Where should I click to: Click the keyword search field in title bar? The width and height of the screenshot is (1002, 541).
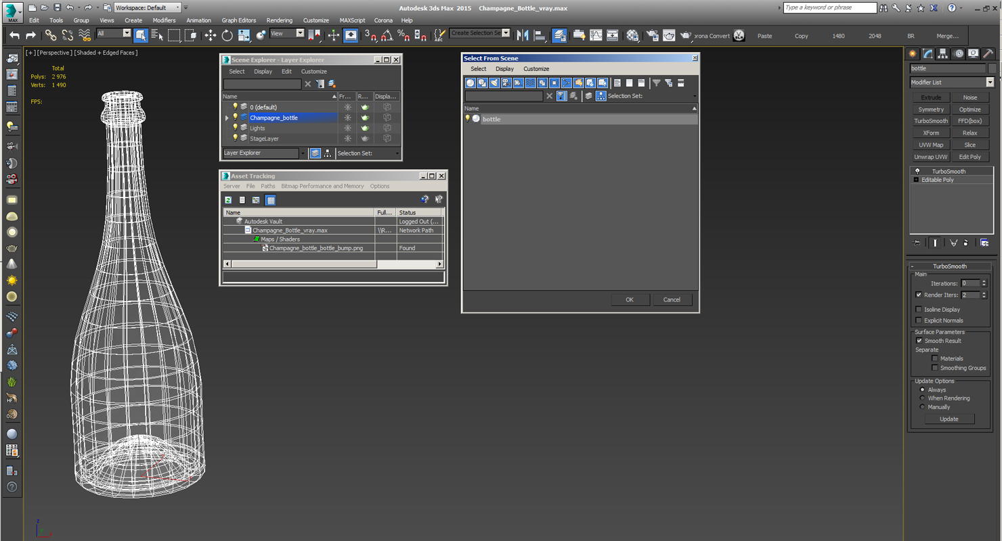coord(830,7)
